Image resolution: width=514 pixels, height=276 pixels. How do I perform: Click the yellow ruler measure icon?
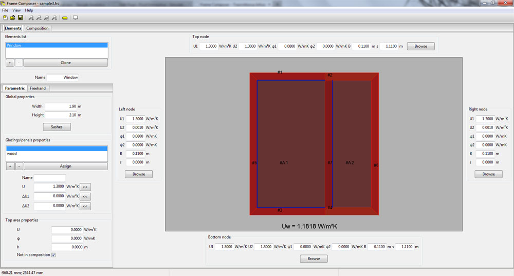point(65,17)
